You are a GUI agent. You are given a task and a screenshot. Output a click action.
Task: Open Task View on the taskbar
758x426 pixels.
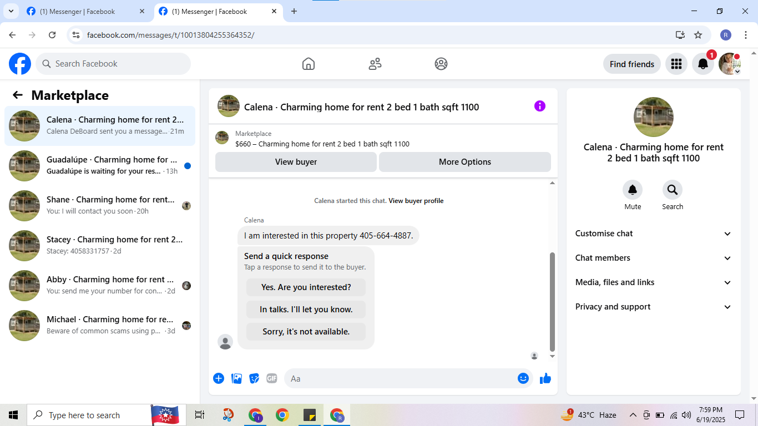tap(200, 415)
